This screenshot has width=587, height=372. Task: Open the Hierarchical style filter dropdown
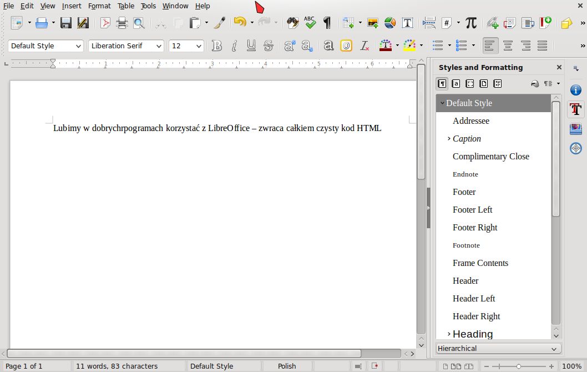click(498, 348)
